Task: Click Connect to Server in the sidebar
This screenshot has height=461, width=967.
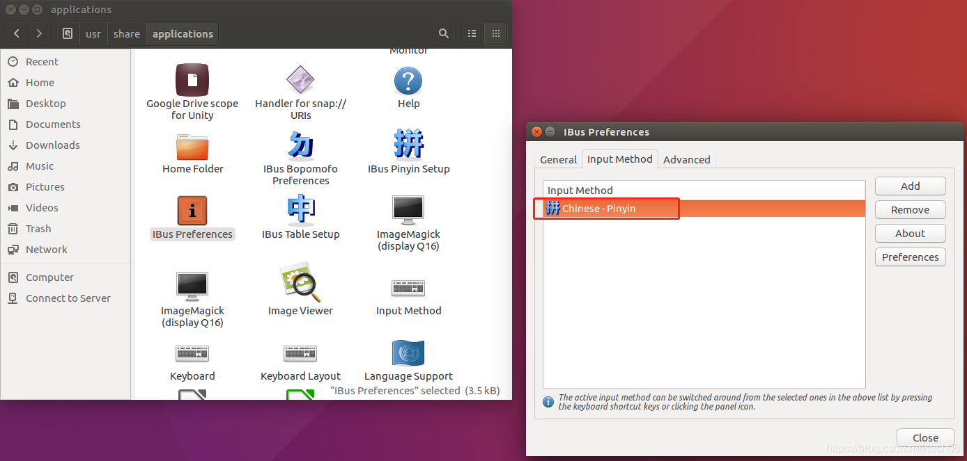Action: coord(65,298)
